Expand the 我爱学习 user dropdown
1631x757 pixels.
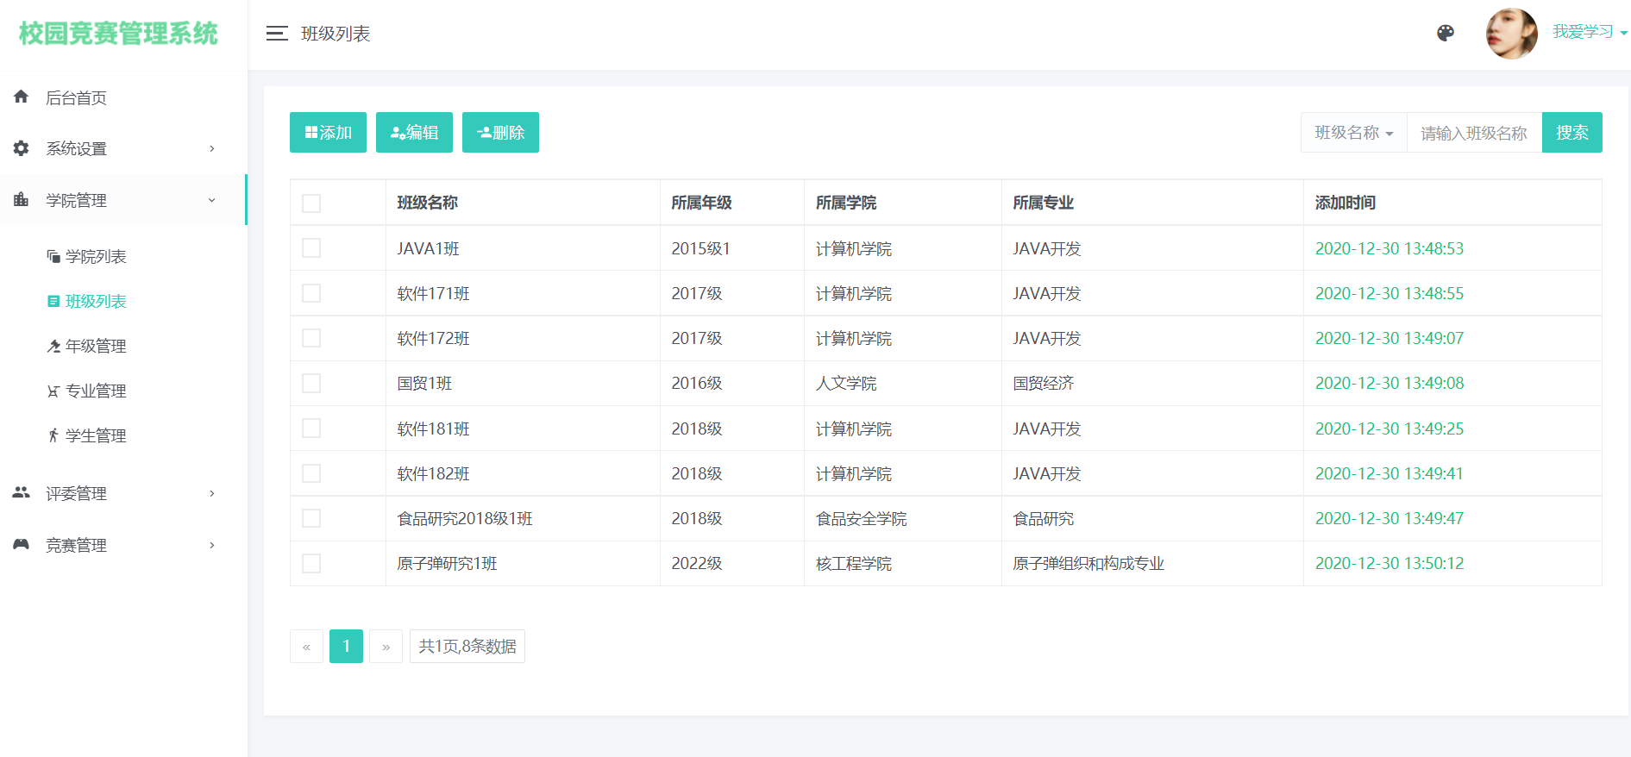[1590, 33]
